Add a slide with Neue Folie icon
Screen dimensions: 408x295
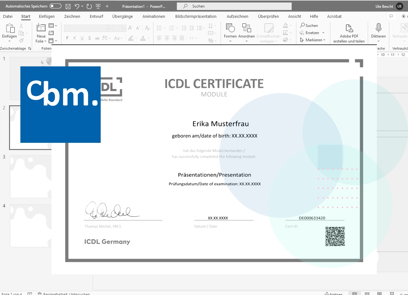41,28
